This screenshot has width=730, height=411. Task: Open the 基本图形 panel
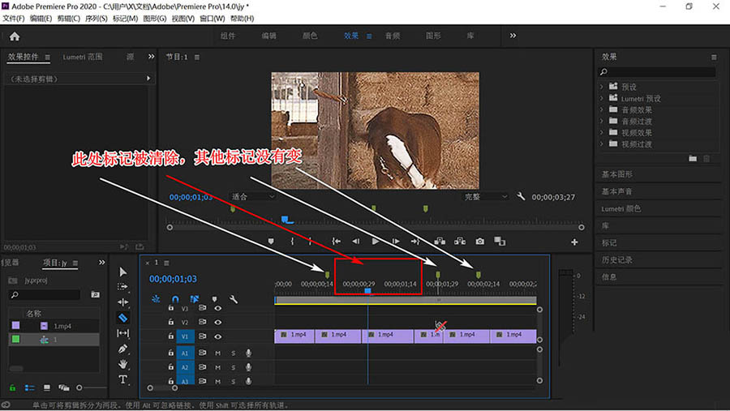tap(617, 174)
